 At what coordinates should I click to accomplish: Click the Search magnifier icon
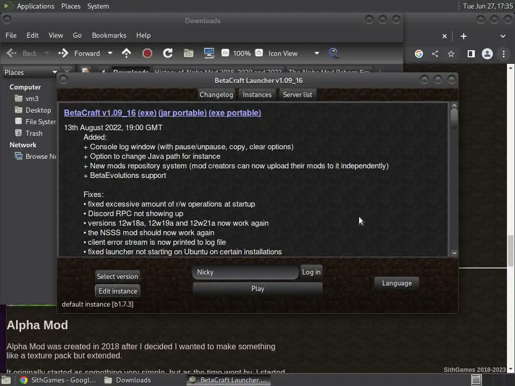pos(334,53)
